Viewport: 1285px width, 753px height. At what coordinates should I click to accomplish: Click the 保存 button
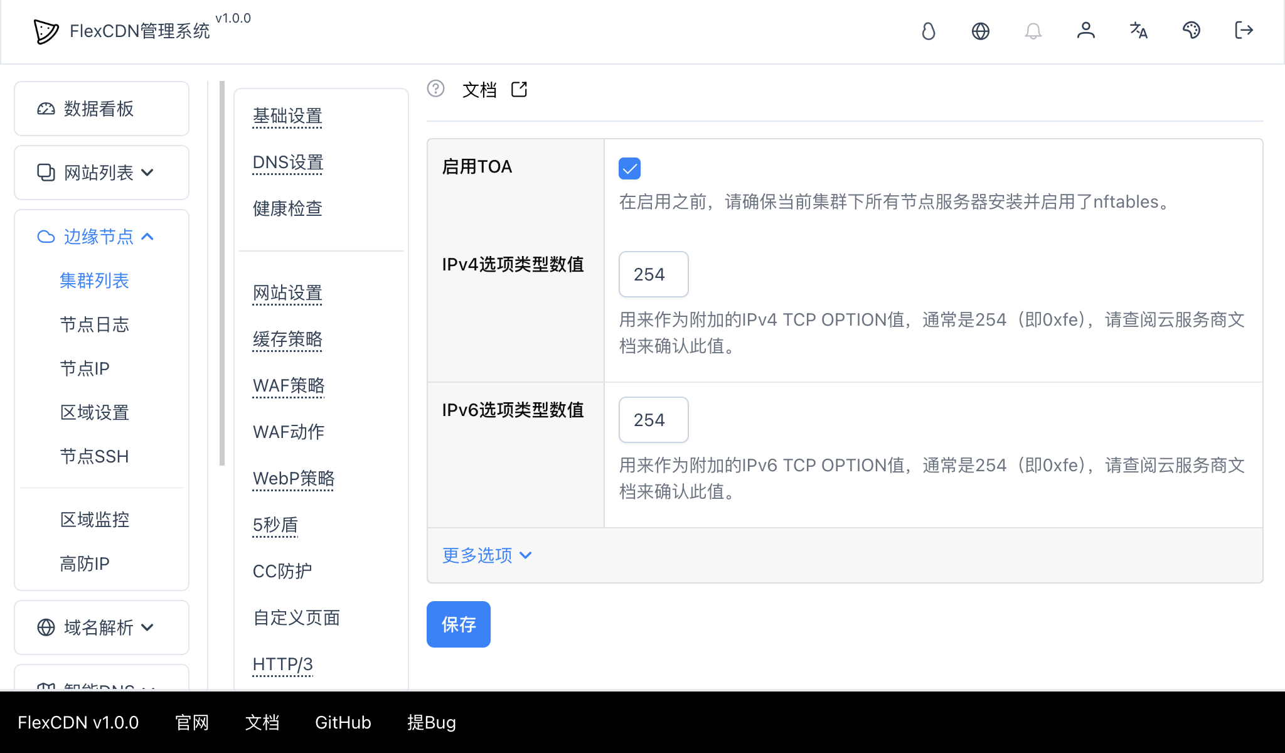[458, 624]
